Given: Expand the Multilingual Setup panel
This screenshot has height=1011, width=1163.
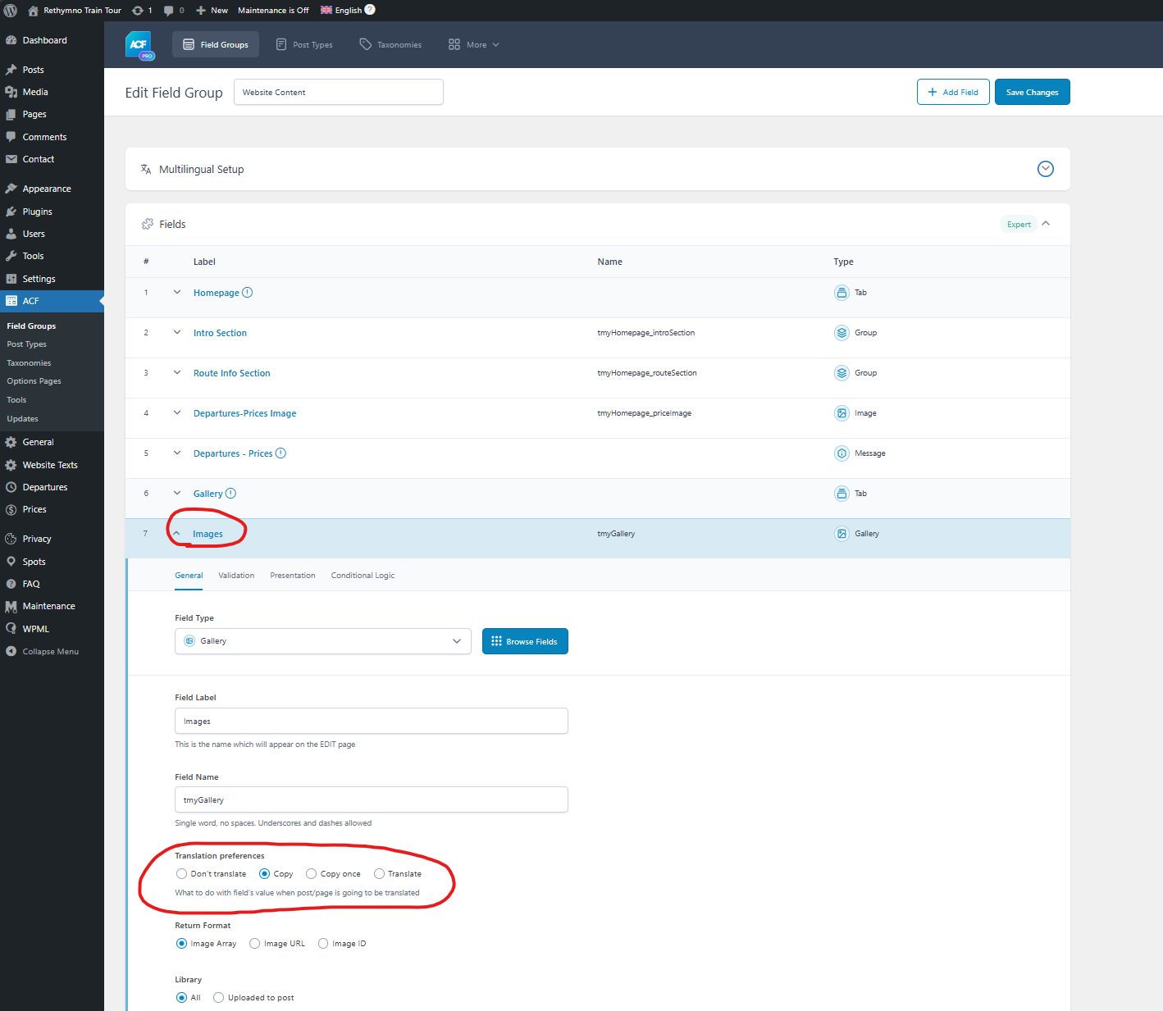Looking at the screenshot, I should pos(1046,169).
